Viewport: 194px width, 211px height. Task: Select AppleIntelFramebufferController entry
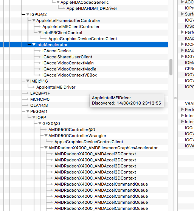coord(68,20)
